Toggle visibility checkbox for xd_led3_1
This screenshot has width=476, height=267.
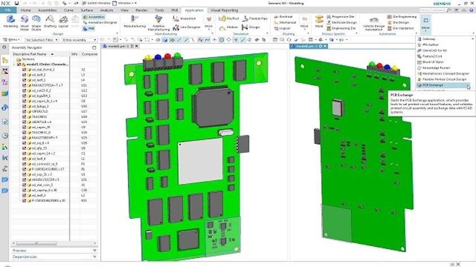tap(24, 195)
